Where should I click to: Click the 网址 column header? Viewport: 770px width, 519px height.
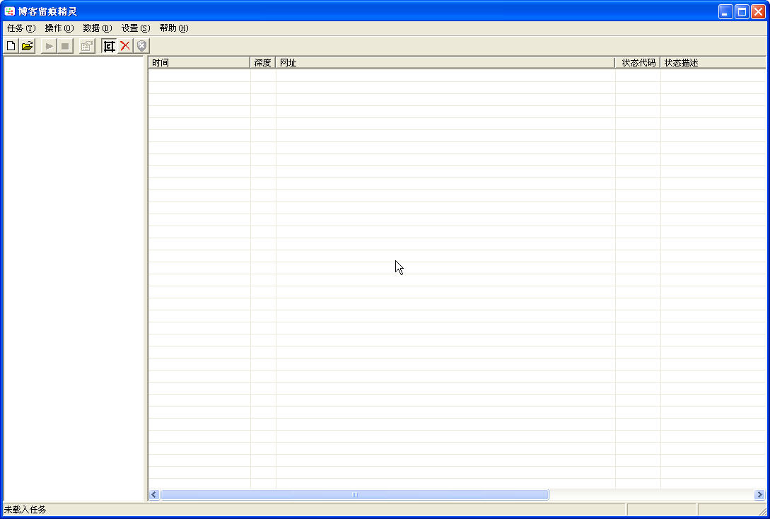(445, 63)
